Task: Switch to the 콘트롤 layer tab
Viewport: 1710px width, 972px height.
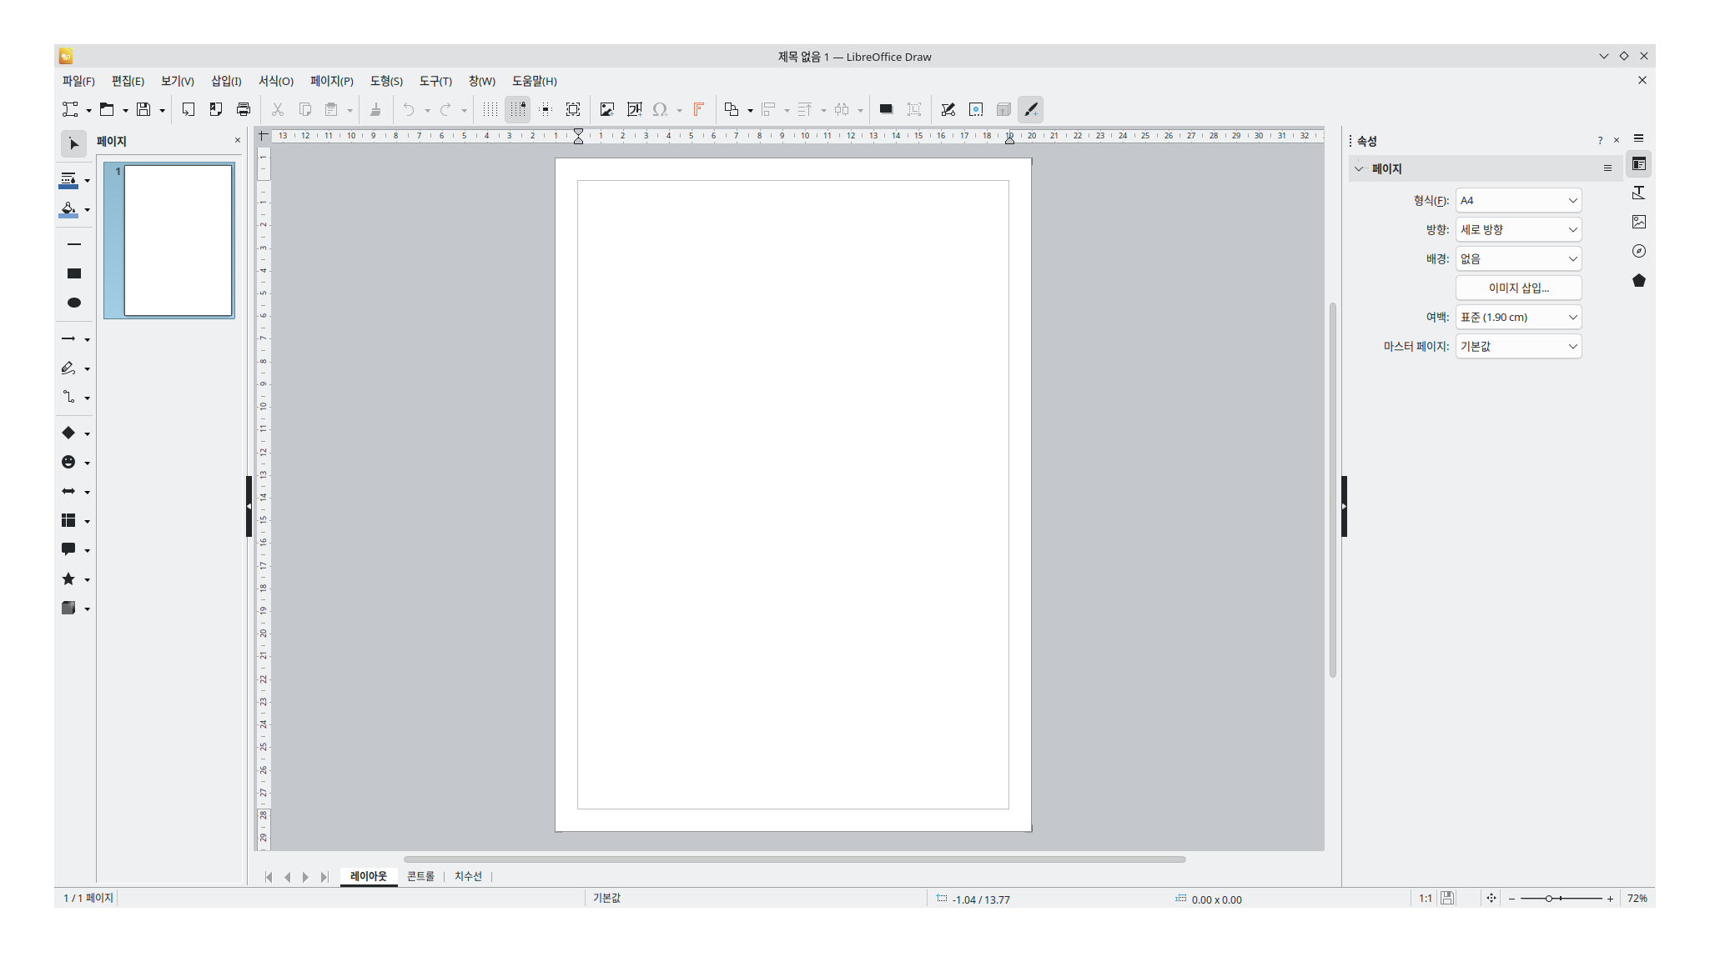Action: point(420,876)
